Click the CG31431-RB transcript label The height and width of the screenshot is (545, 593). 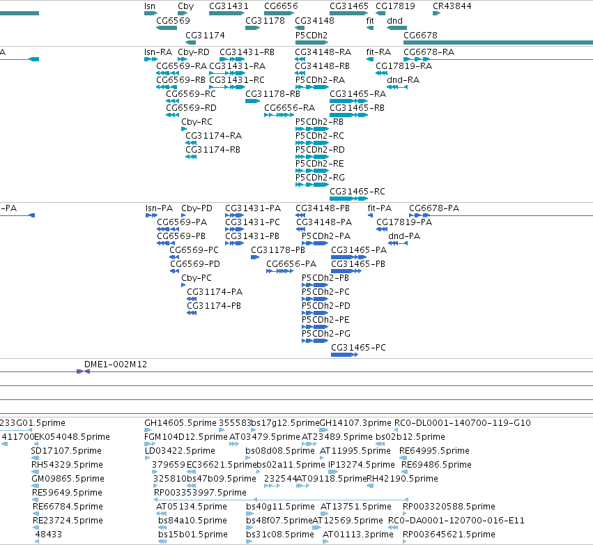coord(247,52)
